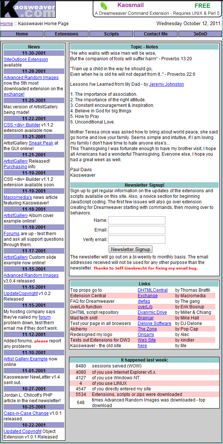
Task: Follow the forum problem link
Action: pyautogui.click(x=45, y=317)
